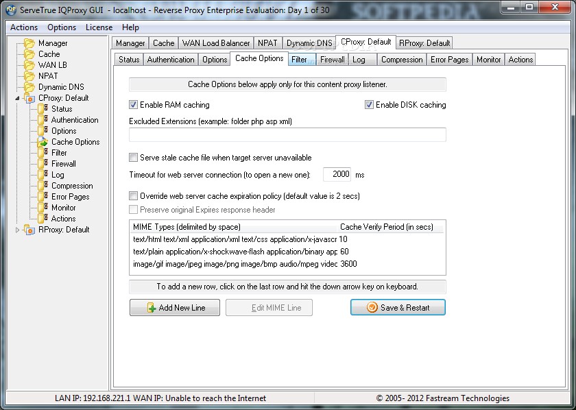Select the text/plain MIME types row
Image resolution: width=576 pixels, height=410 pixels.
(287, 252)
